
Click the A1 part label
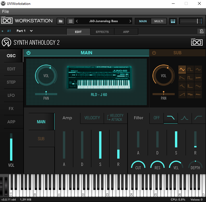pyautogui.click(x=9, y=31)
